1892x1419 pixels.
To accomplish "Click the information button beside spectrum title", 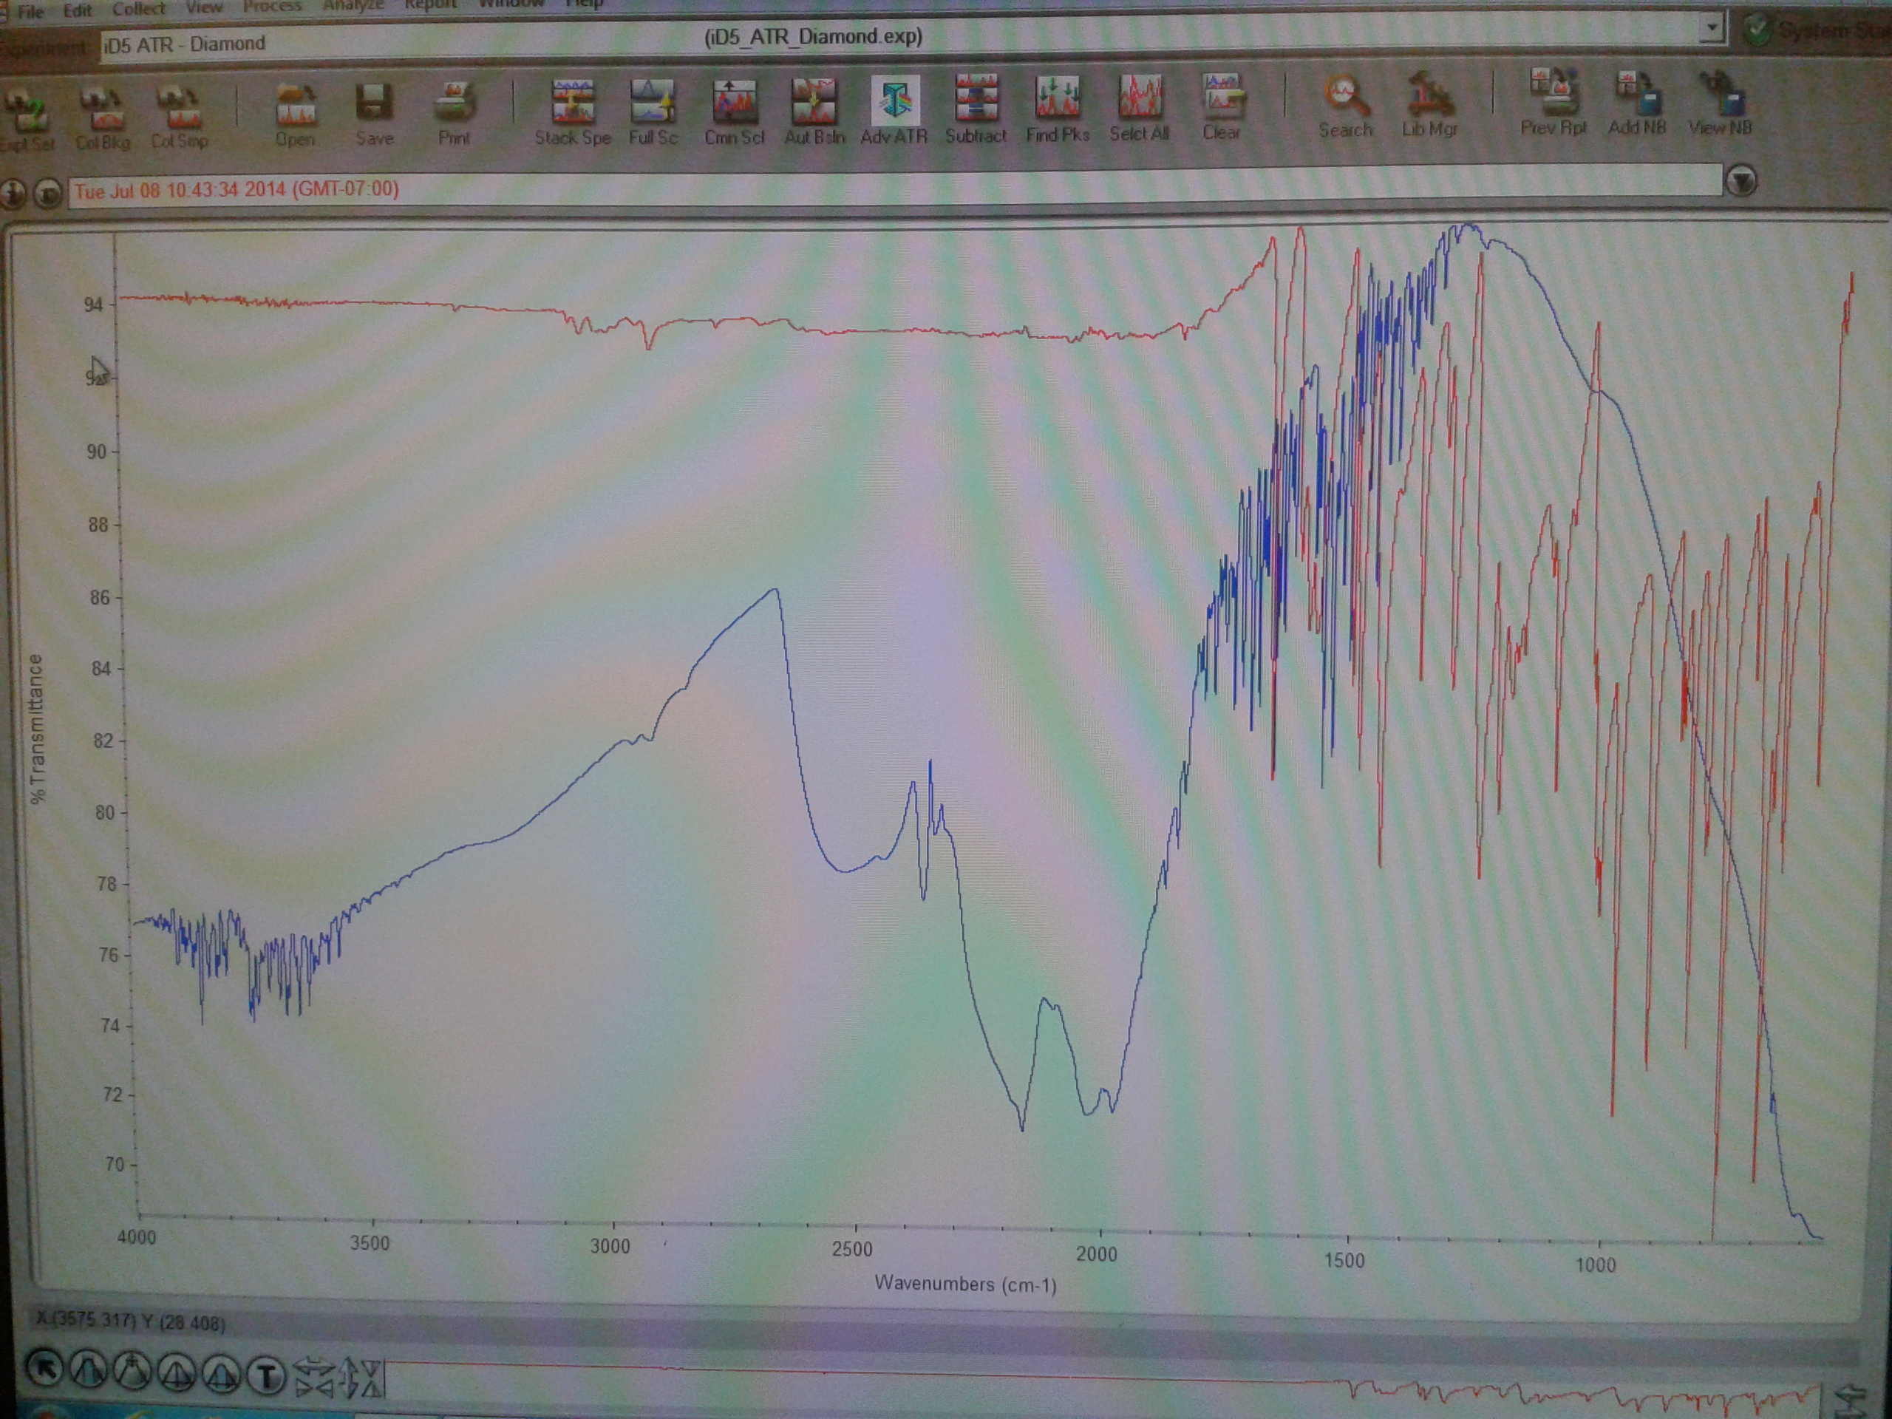I will pos(12,194).
